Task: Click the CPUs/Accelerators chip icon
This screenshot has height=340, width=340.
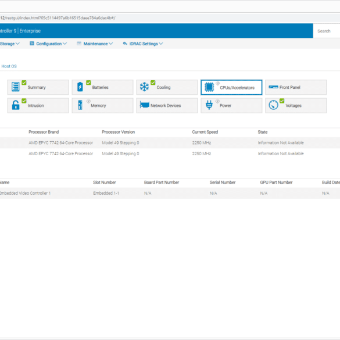Action: (209, 87)
